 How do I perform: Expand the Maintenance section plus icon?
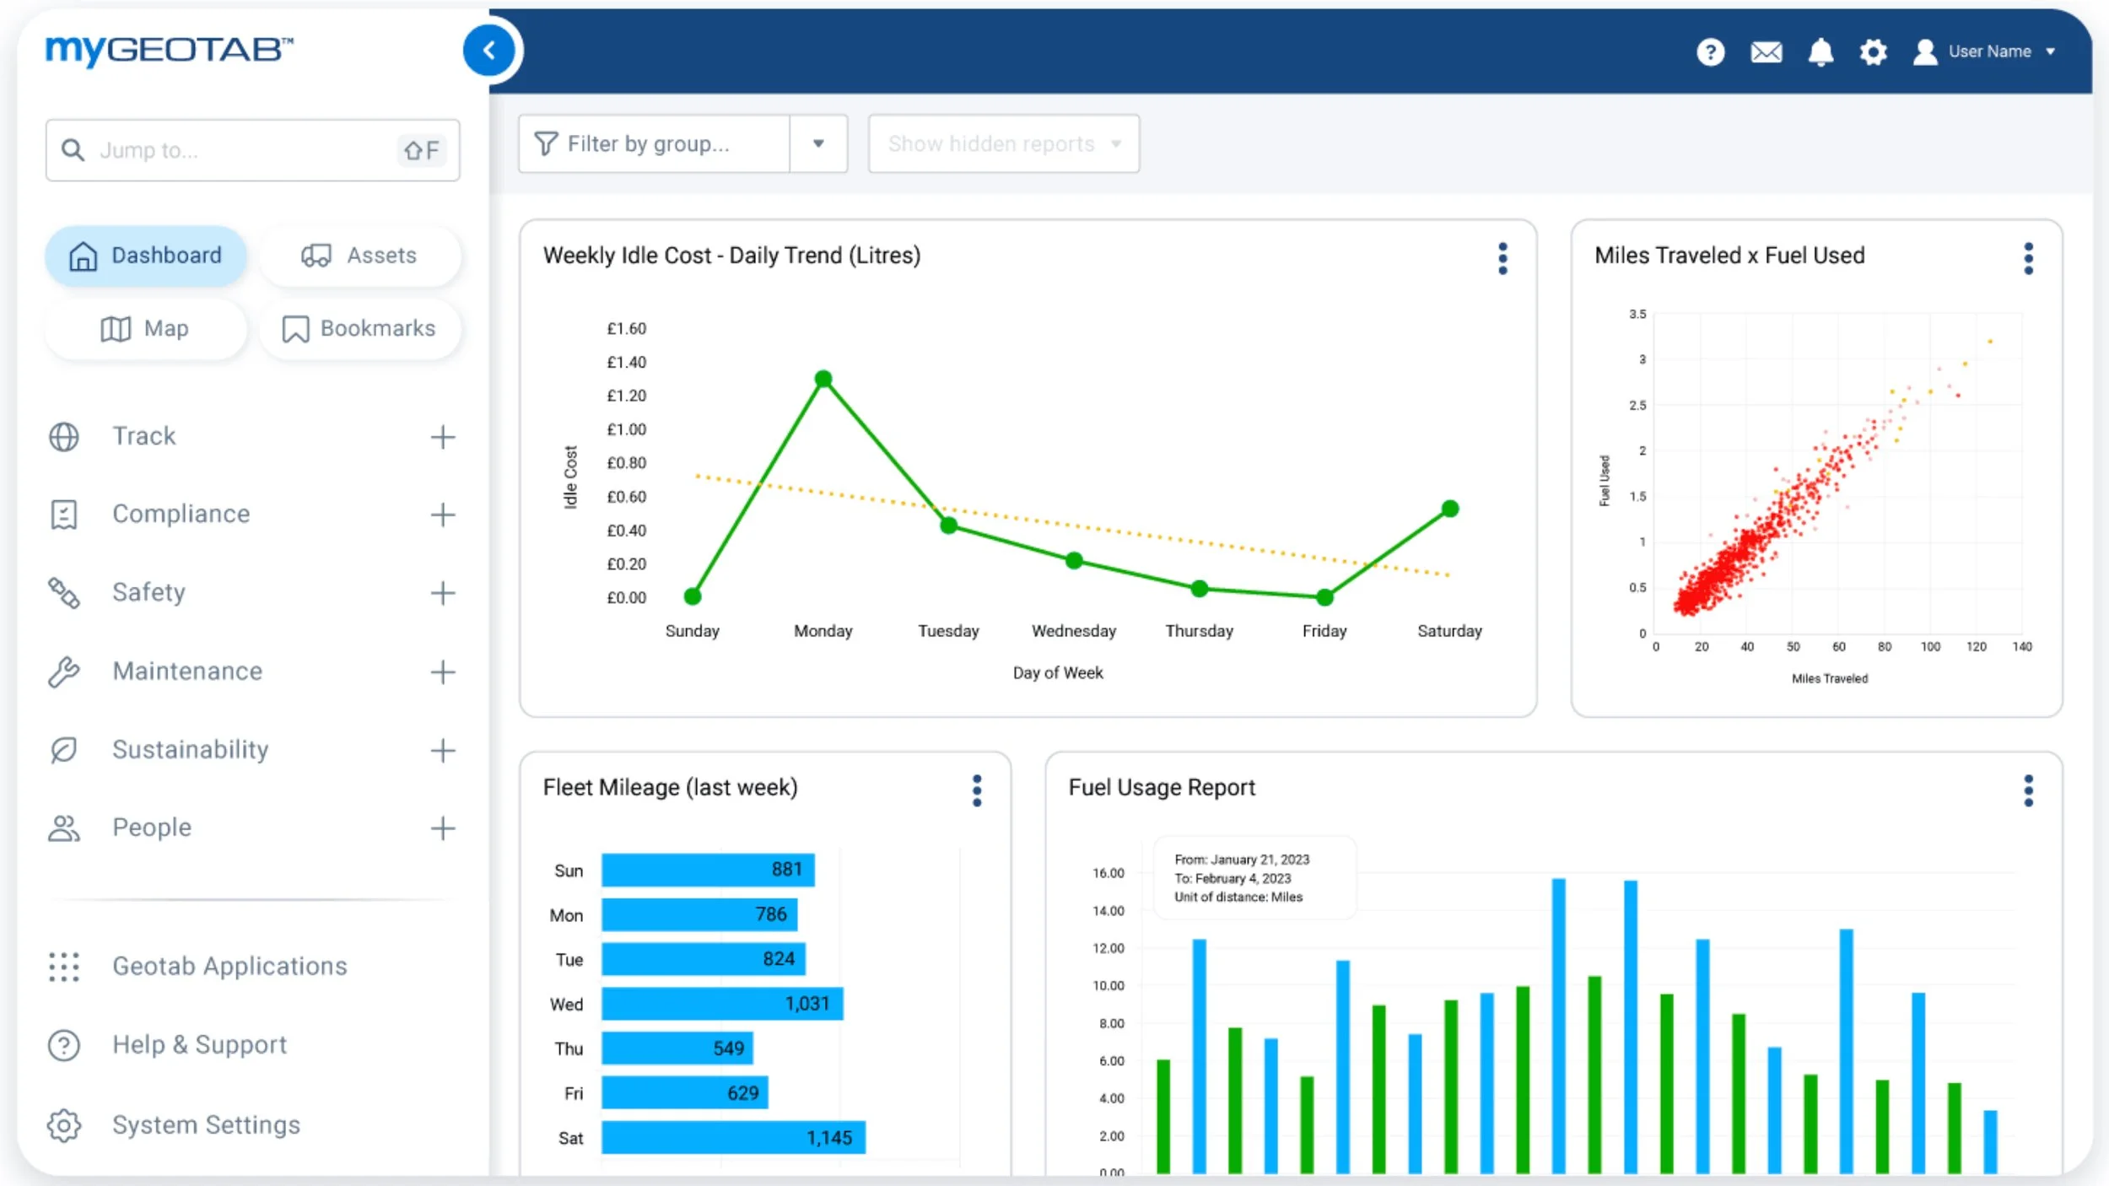442,671
